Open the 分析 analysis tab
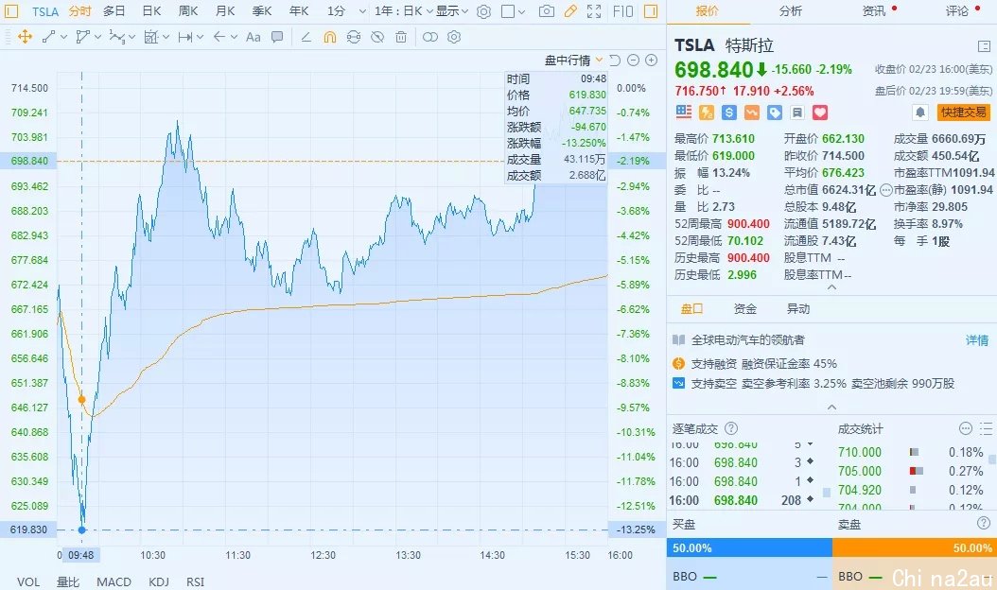 [x=791, y=11]
